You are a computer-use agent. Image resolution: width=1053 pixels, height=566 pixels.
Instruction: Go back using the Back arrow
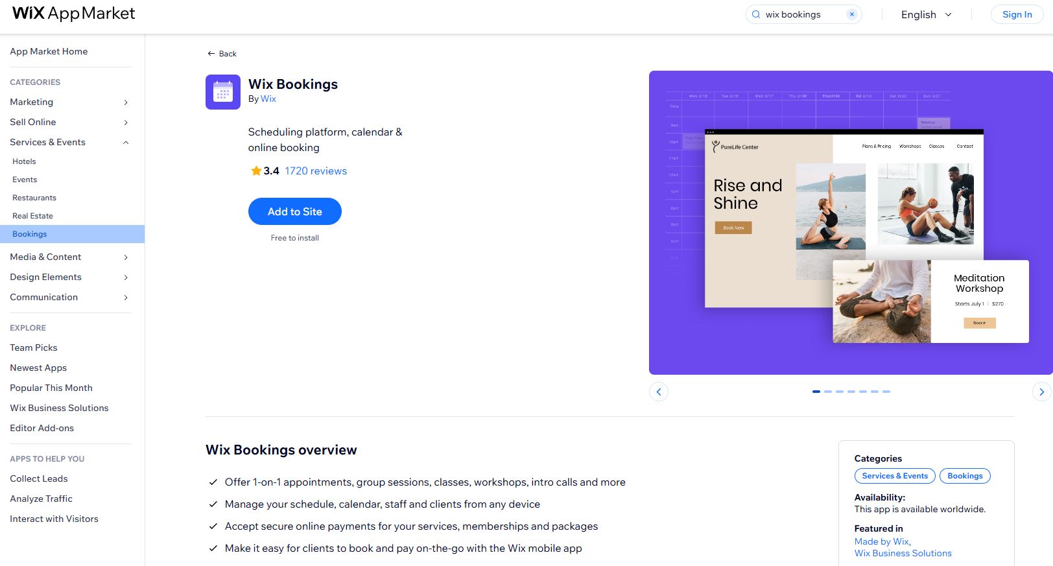pyautogui.click(x=222, y=54)
